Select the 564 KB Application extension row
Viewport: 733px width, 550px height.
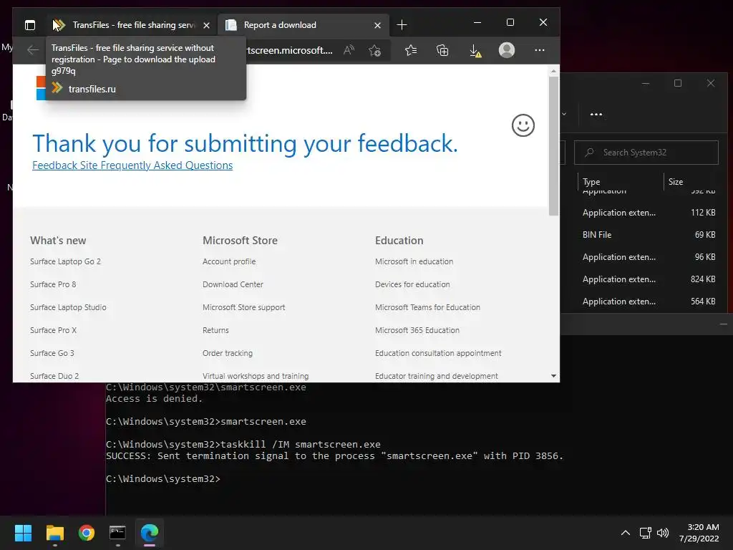click(x=645, y=301)
